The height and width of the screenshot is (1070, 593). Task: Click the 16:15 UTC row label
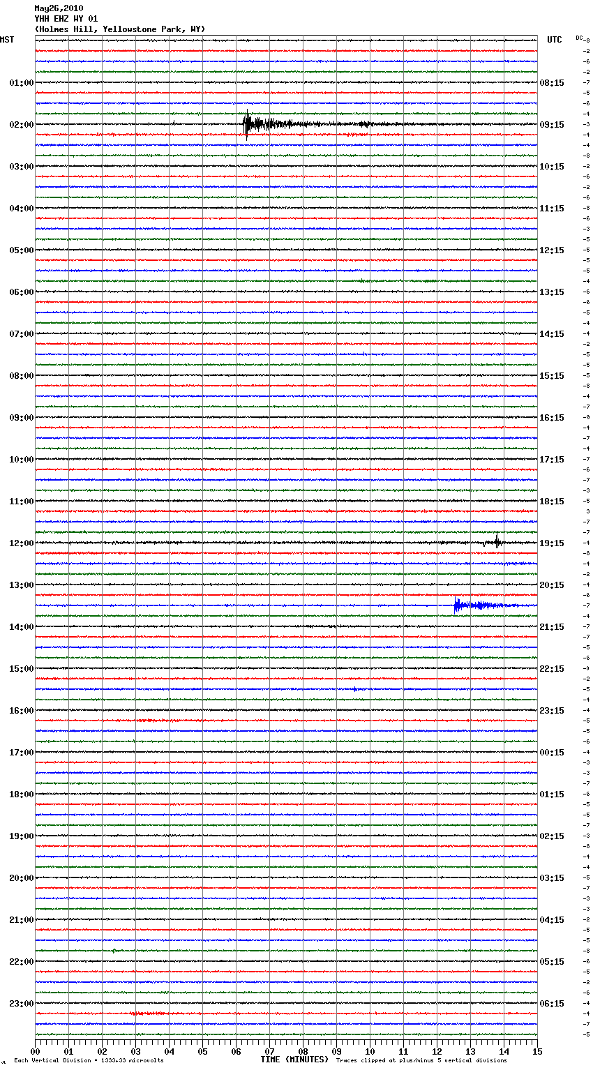(552, 418)
